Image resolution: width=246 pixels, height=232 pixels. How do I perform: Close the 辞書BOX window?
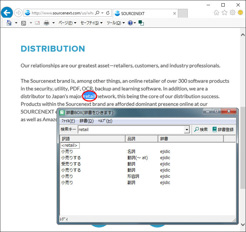[x=229, y=111]
